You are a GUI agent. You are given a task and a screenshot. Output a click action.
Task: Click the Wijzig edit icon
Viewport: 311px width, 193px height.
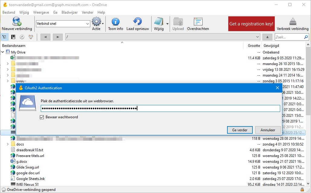click(159, 22)
